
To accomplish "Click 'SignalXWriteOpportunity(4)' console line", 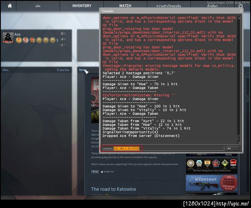I will pos(130,132).
